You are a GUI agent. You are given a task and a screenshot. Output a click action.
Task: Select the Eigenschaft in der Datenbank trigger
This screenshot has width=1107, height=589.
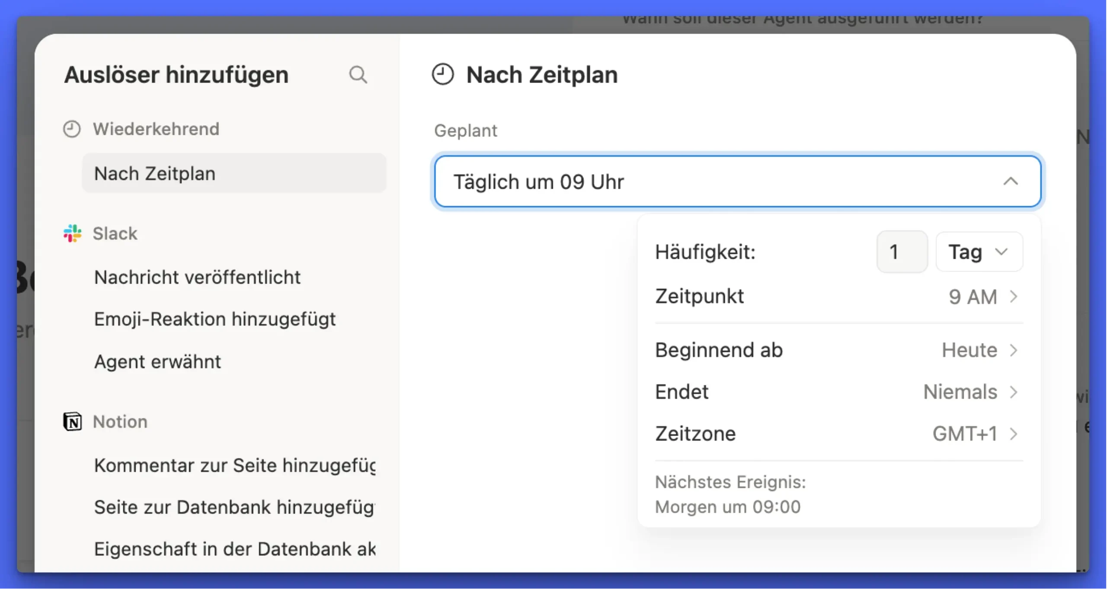pos(235,549)
